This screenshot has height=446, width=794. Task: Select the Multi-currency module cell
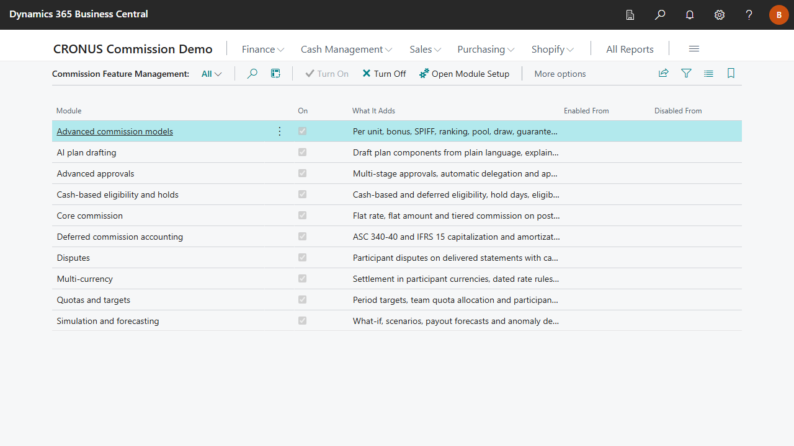coord(85,279)
